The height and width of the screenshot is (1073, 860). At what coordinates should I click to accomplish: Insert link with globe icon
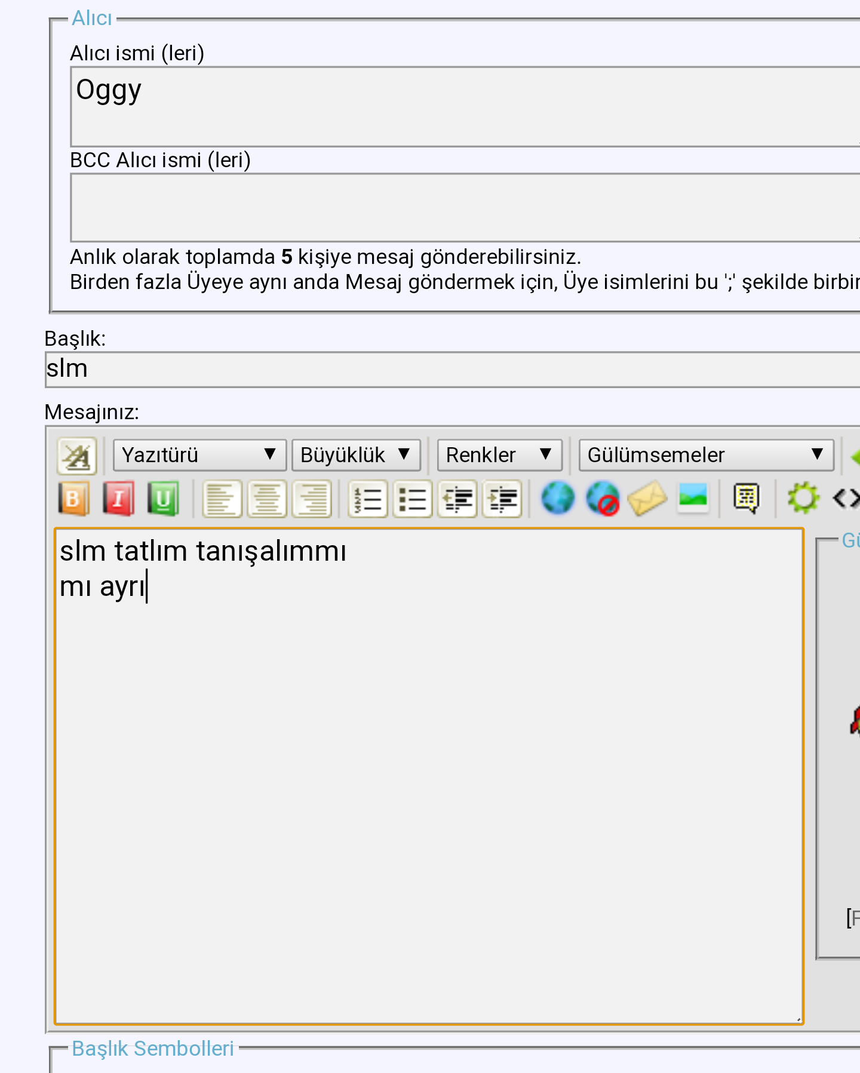[558, 499]
